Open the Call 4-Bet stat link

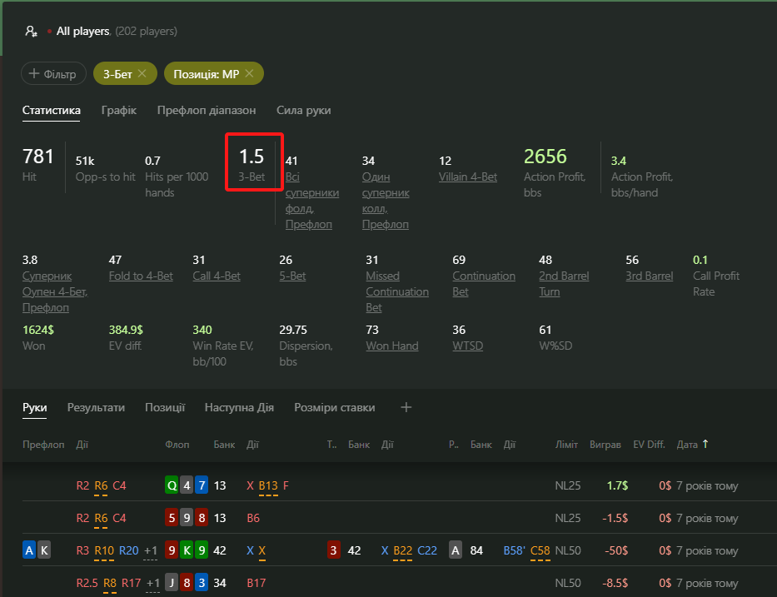tap(217, 276)
